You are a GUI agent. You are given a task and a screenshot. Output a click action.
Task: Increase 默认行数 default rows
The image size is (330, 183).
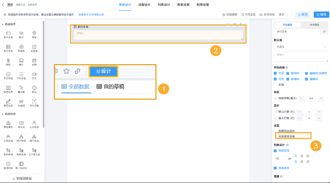pyautogui.click(x=319, y=112)
